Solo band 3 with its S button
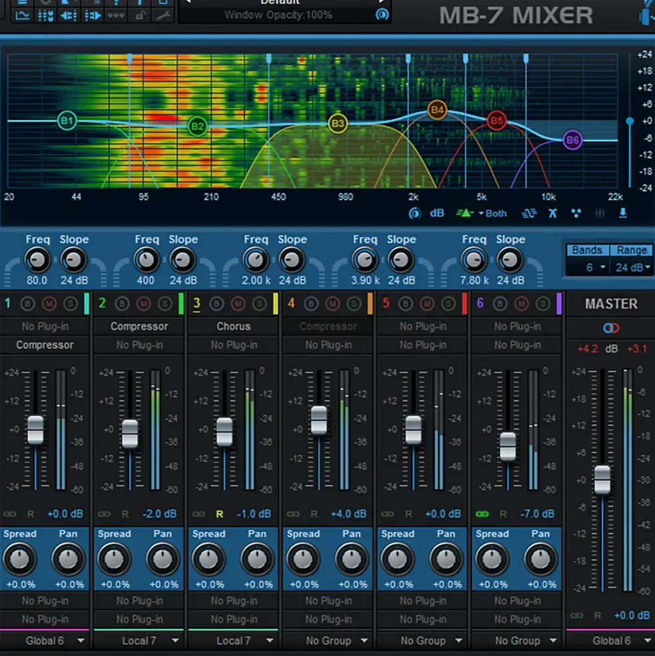655x656 pixels. [260, 303]
